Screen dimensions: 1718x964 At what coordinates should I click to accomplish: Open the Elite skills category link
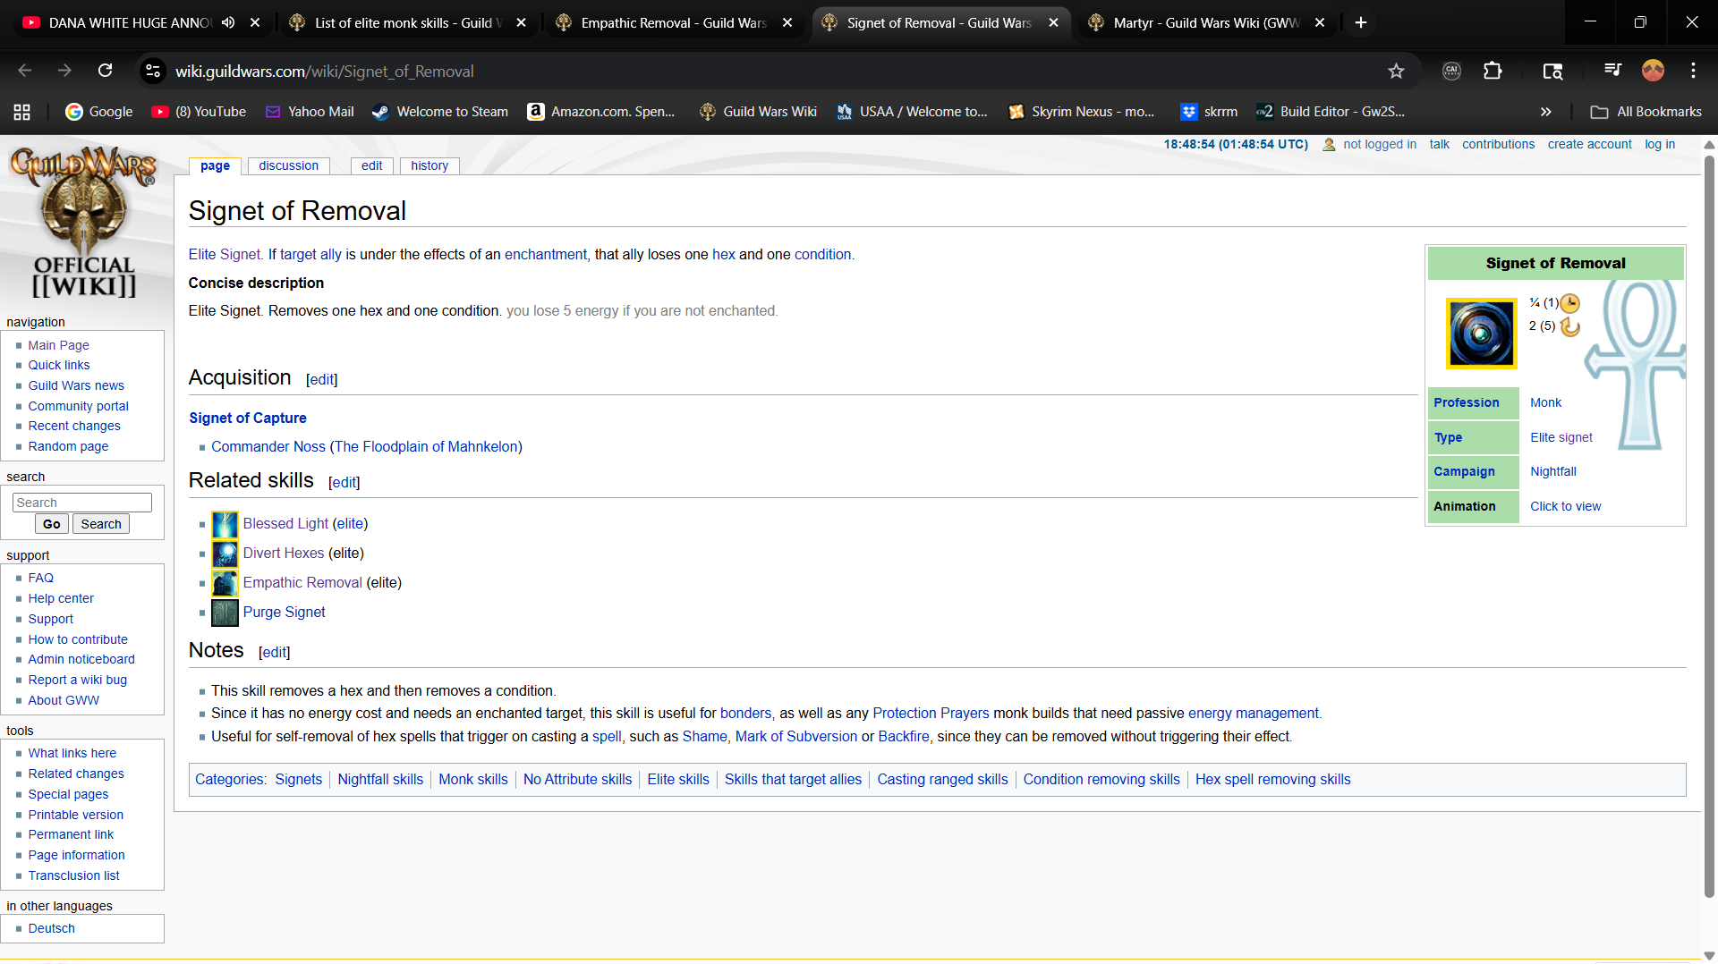(678, 780)
